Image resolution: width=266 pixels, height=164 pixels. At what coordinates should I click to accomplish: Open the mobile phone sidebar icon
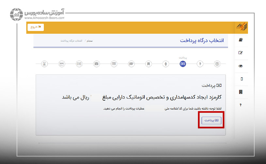[241, 79]
